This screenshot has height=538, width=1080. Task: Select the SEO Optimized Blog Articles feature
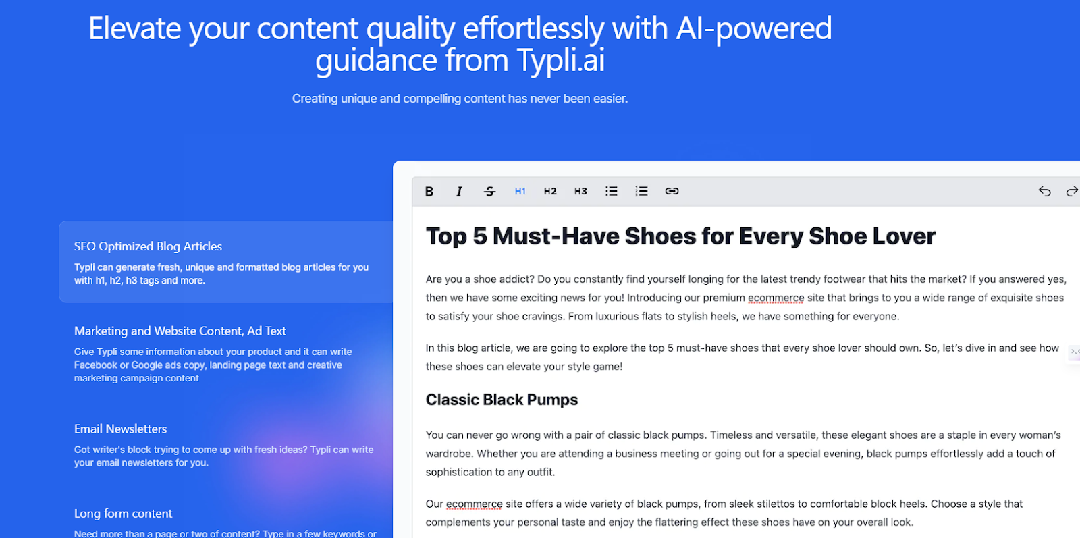coord(226,262)
